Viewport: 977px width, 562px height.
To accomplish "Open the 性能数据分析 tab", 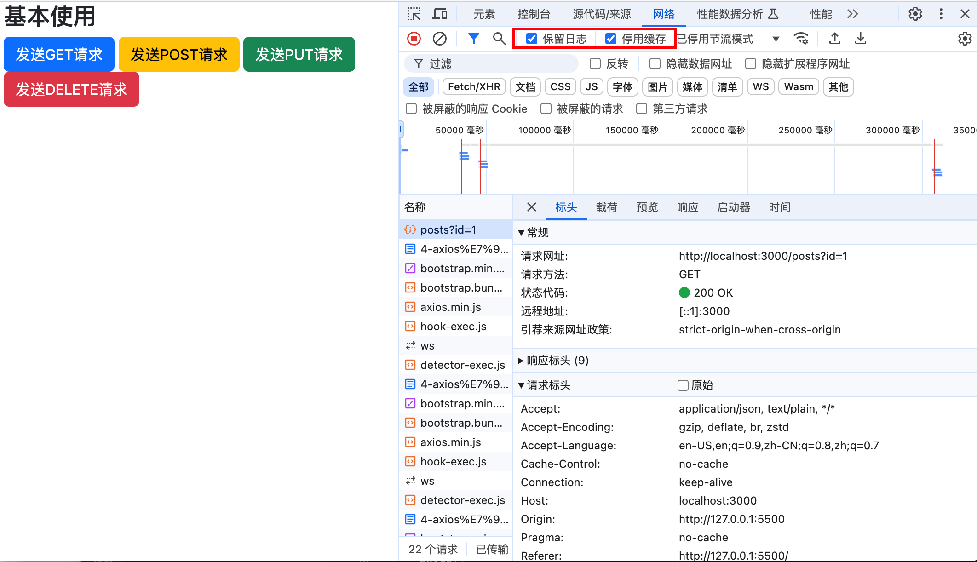I will point(737,14).
